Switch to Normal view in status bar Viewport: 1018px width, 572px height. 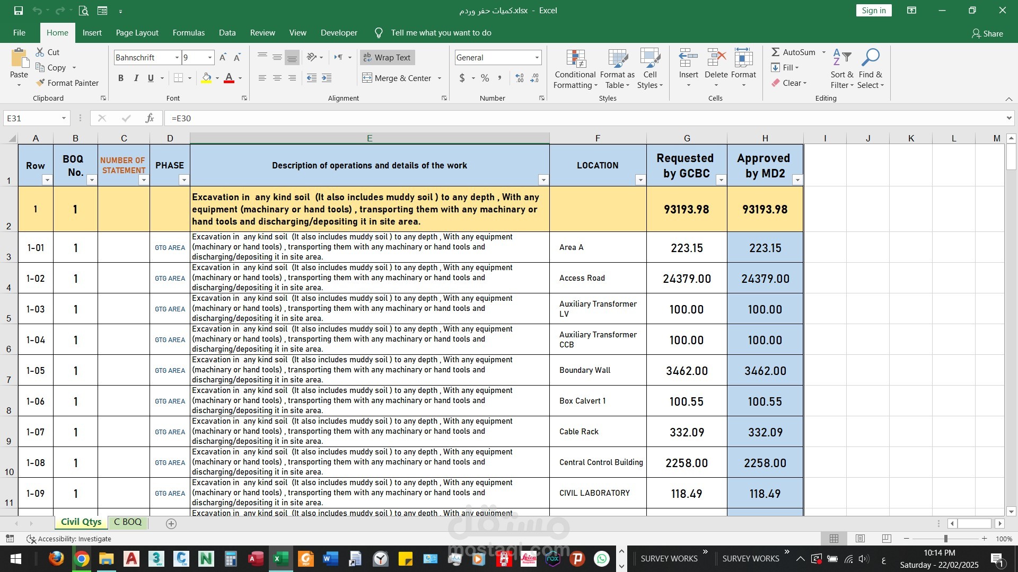pos(834,539)
